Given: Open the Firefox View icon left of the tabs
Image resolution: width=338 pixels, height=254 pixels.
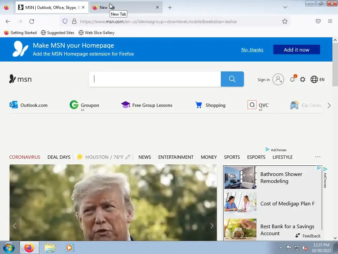Looking at the screenshot, I should pyautogui.click(x=7, y=8).
